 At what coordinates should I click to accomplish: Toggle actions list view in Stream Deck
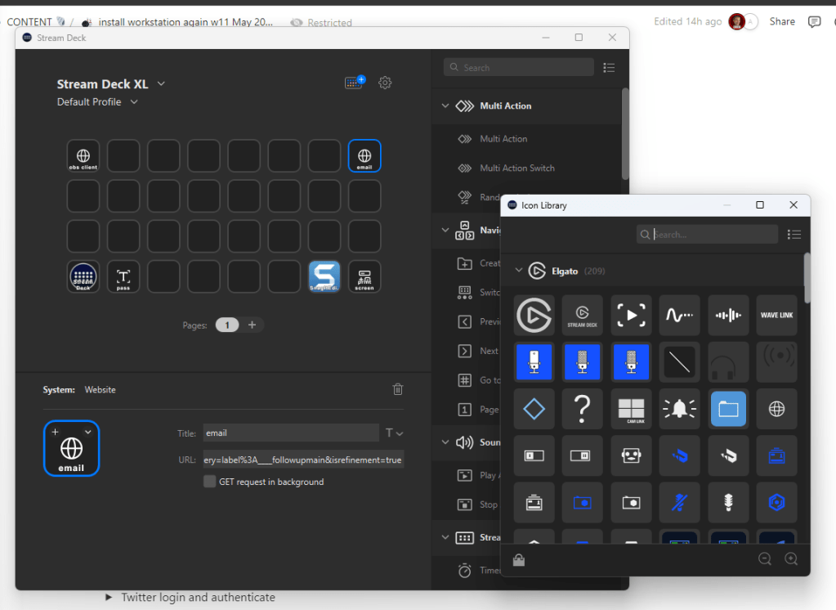(609, 67)
